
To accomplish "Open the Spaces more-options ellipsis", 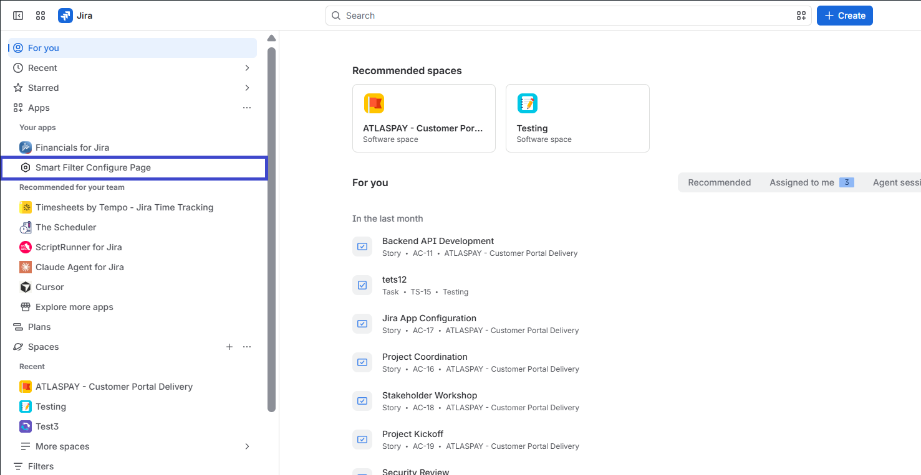I will click(x=247, y=347).
